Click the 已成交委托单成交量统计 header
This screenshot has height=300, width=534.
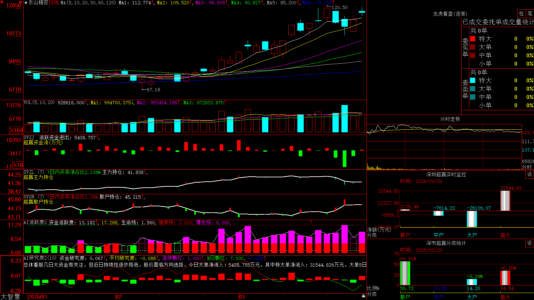point(498,22)
